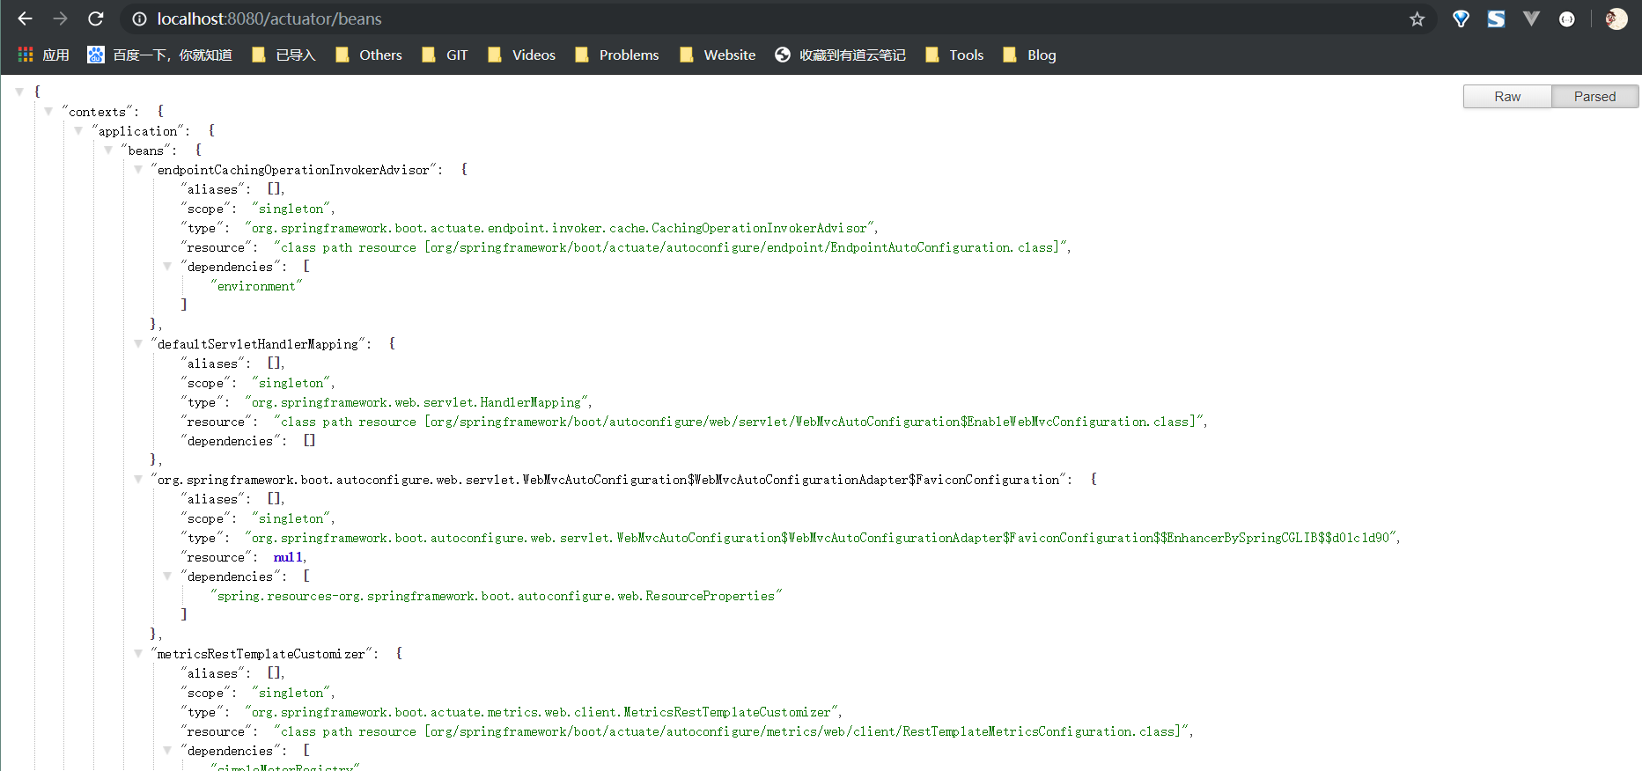
Task: View site information icon in address bar
Action: point(139,18)
